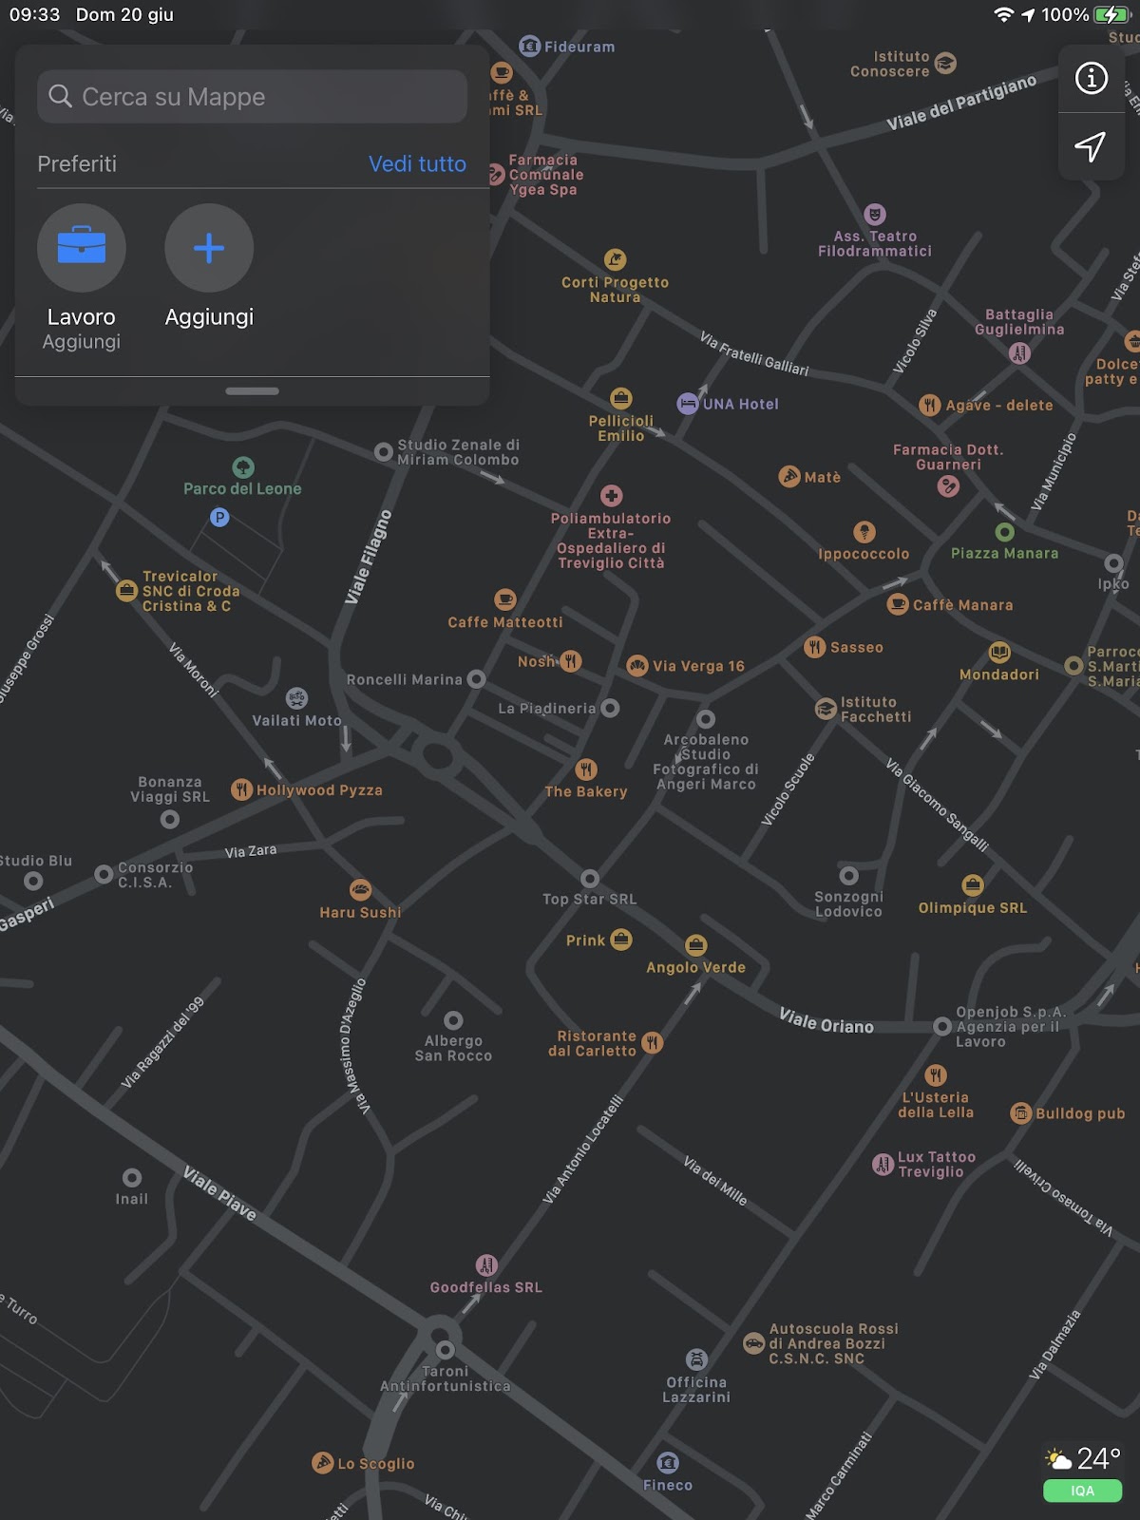Select the Poliambulatorio medical cross marker
The height and width of the screenshot is (1520, 1140).
point(612,495)
